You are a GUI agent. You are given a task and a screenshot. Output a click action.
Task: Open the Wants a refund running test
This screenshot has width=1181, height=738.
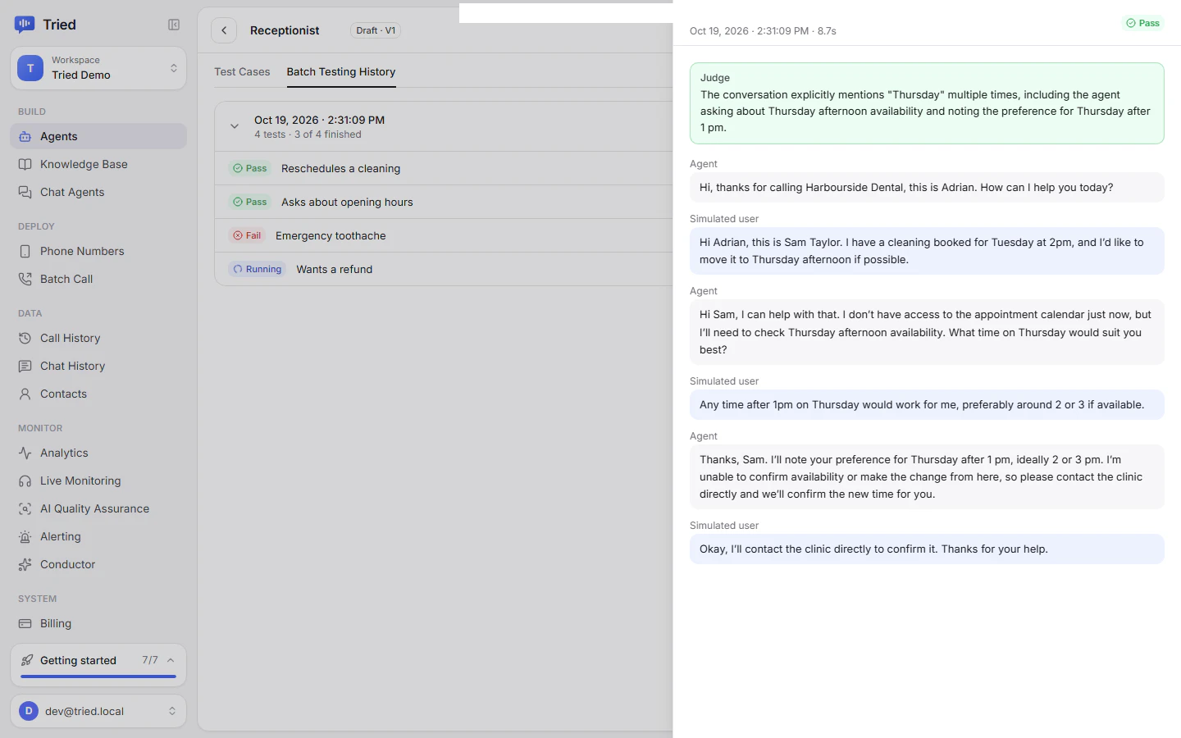444,269
